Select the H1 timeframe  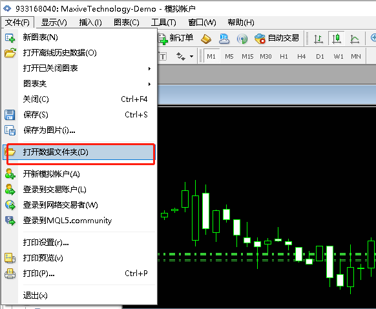point(284,57)
